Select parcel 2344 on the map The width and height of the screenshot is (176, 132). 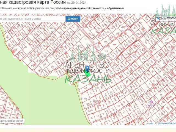[117, 70]
